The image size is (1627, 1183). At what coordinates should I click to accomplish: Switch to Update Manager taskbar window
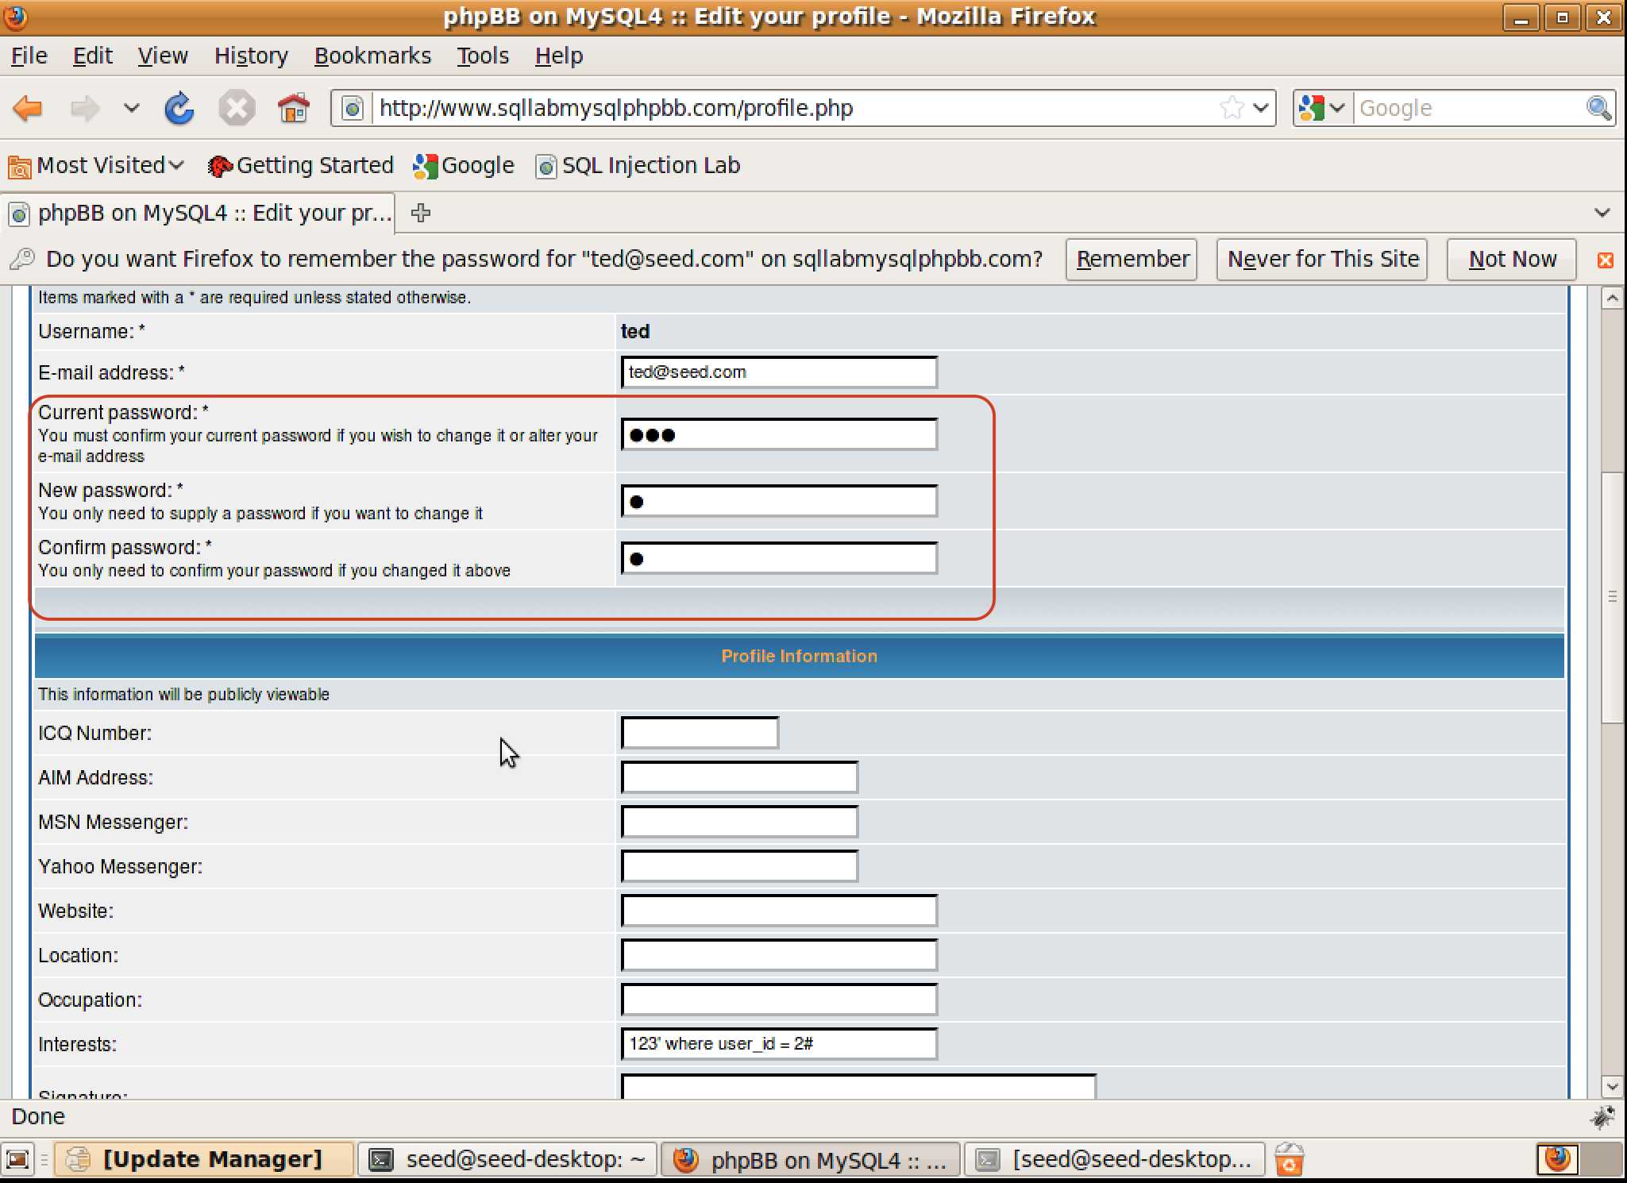204,1160
